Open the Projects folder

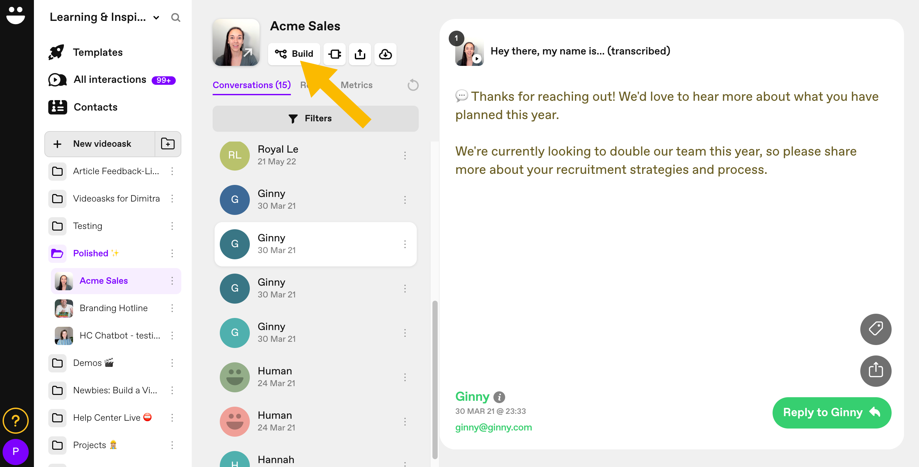point(83,445)
